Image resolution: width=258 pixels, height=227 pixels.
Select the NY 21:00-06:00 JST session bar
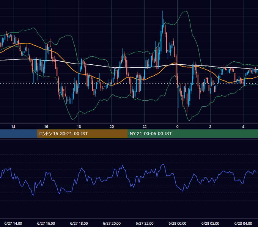tap(193, 134)
